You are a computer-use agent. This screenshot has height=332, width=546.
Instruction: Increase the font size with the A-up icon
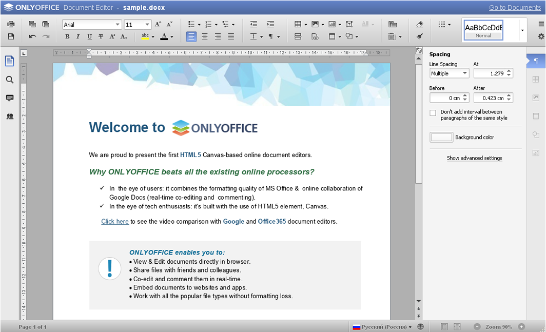[x=158, y=24]
